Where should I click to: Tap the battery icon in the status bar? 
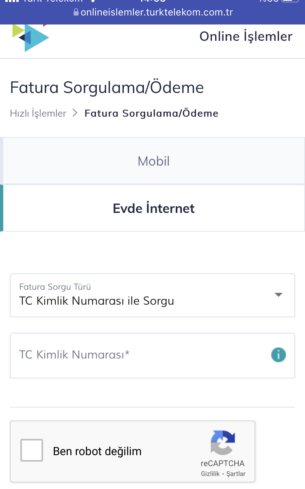tap(290, 2)
